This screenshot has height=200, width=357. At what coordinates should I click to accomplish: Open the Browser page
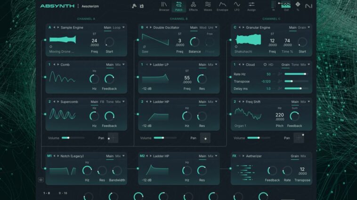(164, 7)
